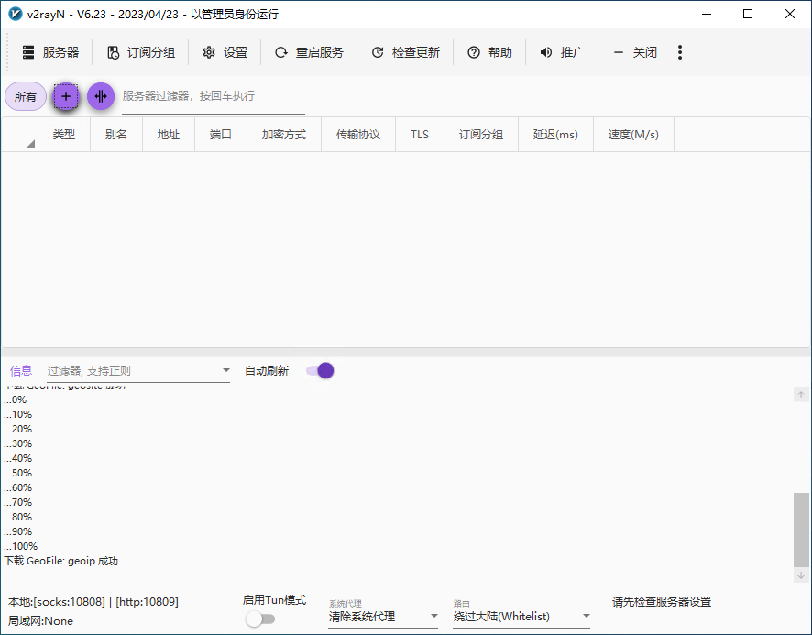Click 关闭 to close to tray
The width and height of the screenshot is (812, 635).
click(634, 52)
